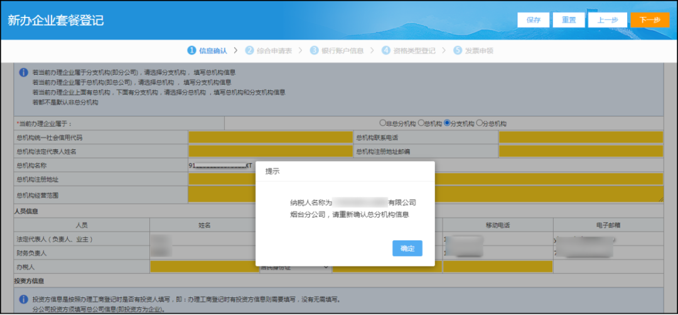Select the 非总分机构 radio button
678x315 pixels.
coord(382,123)
